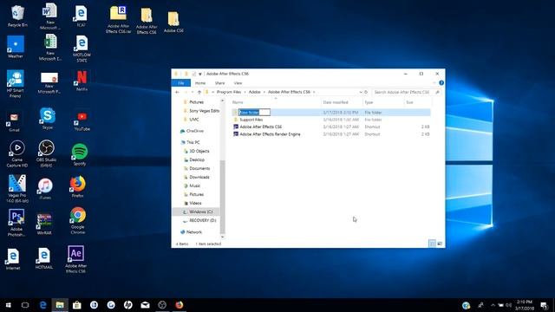Select the Support Files folder
This screenshot has height=312, width=555.
[x=251, y=120]
